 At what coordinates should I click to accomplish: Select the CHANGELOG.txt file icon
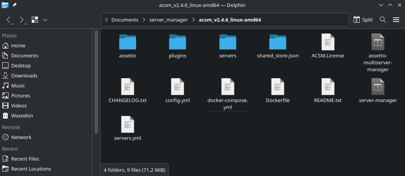tap(128, 87)
